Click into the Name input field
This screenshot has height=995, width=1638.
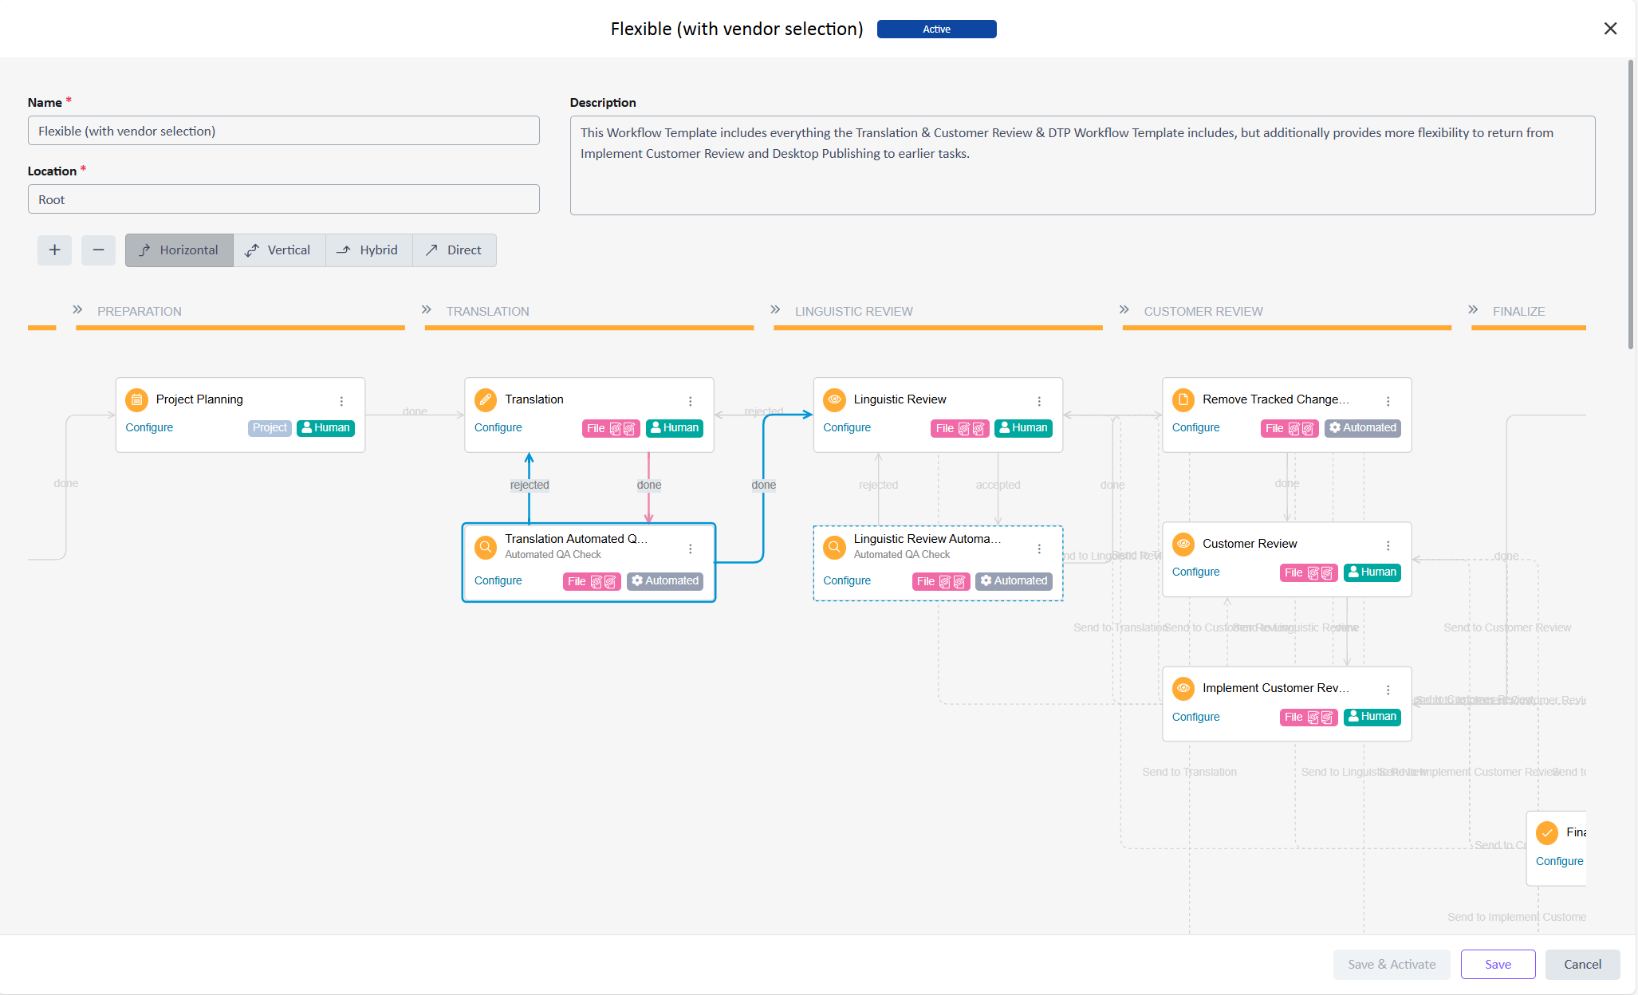pyautogui.click(x=283, y=131)
